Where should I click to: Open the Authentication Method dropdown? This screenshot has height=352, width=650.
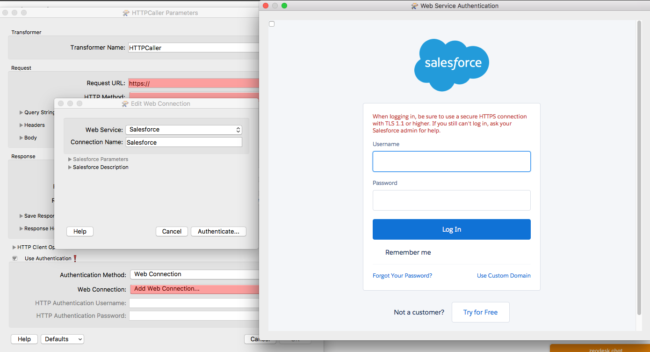(194, 274)
